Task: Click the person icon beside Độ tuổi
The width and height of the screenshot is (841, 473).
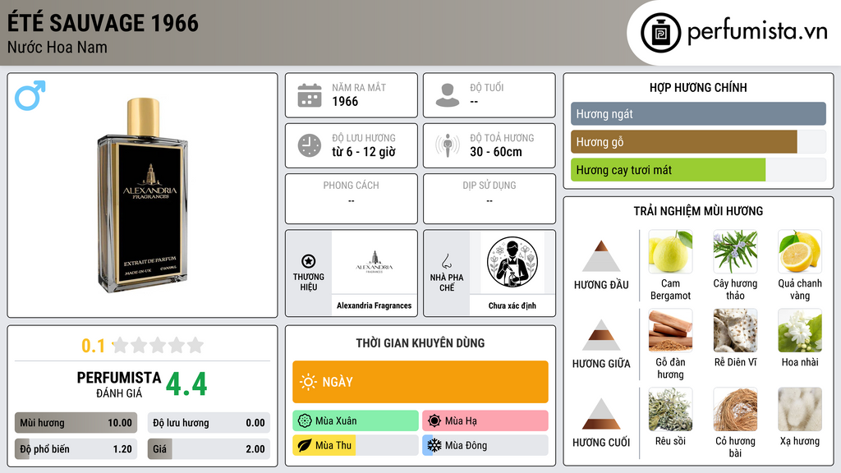Action: [448, 95]
